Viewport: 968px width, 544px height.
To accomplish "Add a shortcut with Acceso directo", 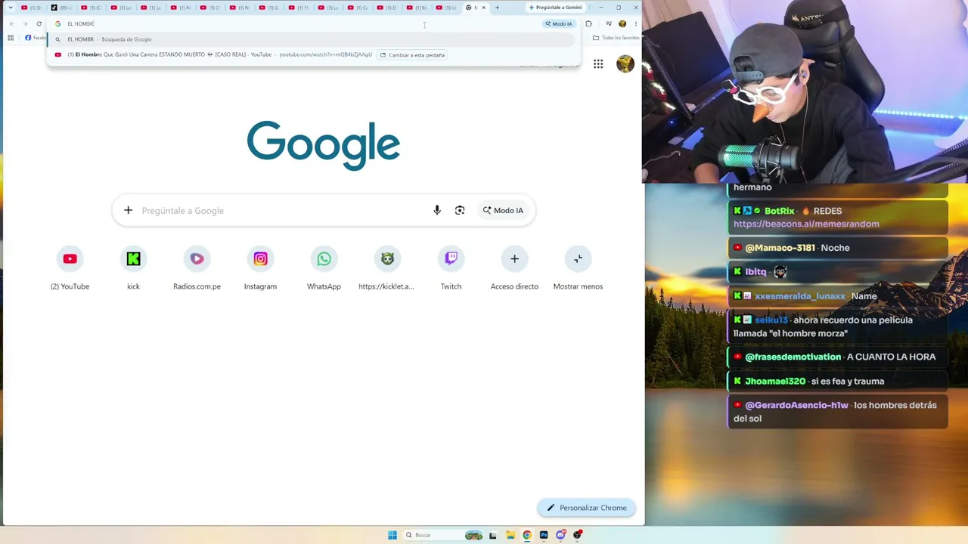I will pyautogui.click(x=514, y=269).
